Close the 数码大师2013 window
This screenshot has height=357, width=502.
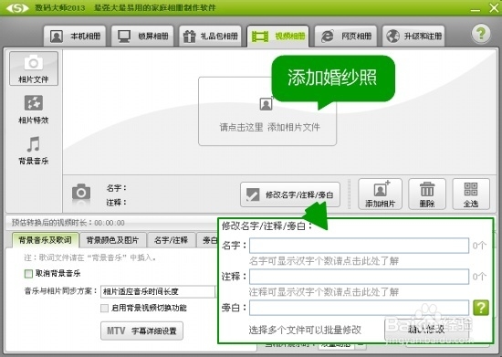494,7
